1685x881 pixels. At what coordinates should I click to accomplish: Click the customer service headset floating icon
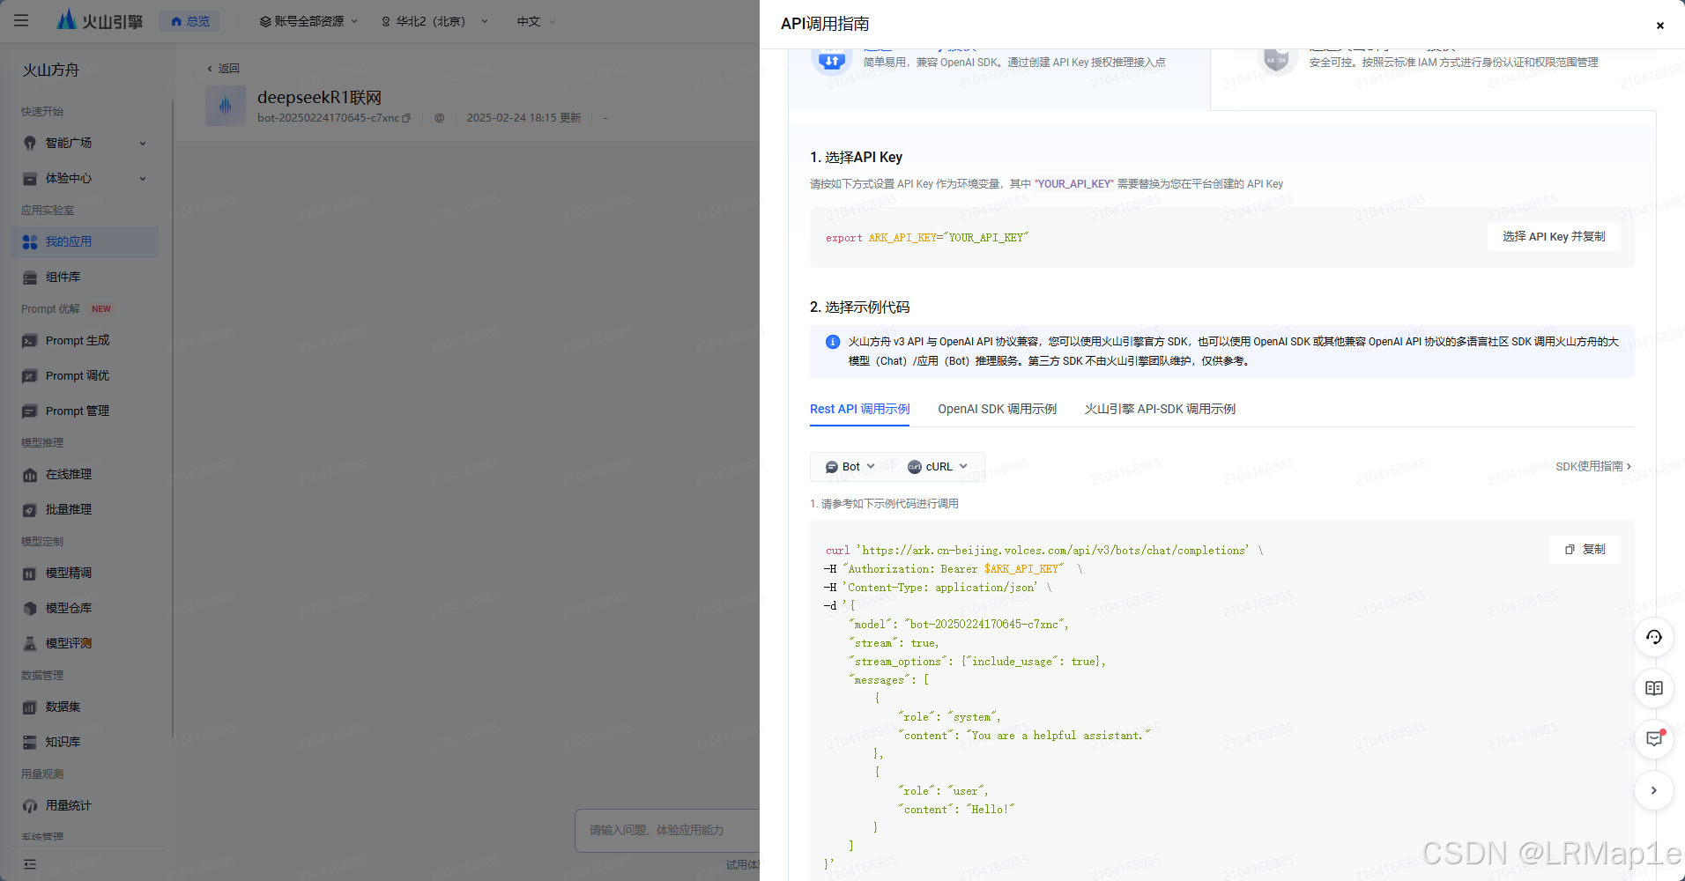pyautogui.click(x=1654, y=637)
